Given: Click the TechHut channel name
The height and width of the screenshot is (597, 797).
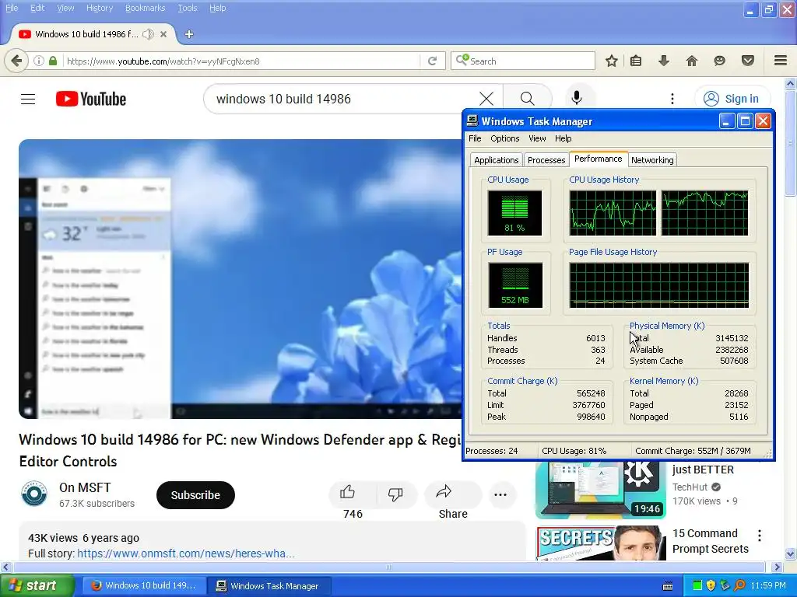Looking at the screenshot, I should tap(690, 487).
